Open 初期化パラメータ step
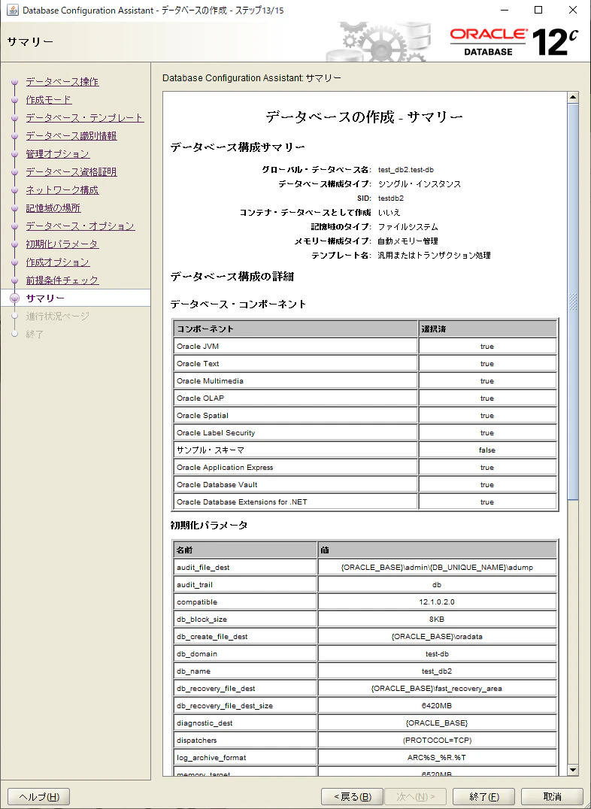 62,244
